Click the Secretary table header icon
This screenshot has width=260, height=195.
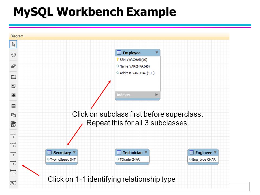[x=49, y=152]
